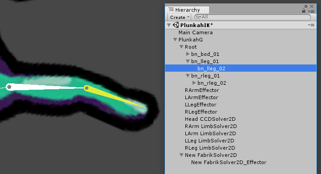
Task: Collapse the PlunkahIK scene foldout arrow
Action: pyautogui.click(x=169, y=25)
